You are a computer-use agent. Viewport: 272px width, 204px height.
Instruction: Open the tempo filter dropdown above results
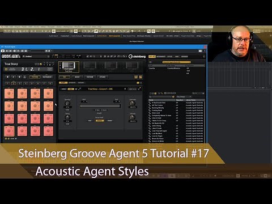click(x=184, y=97)
